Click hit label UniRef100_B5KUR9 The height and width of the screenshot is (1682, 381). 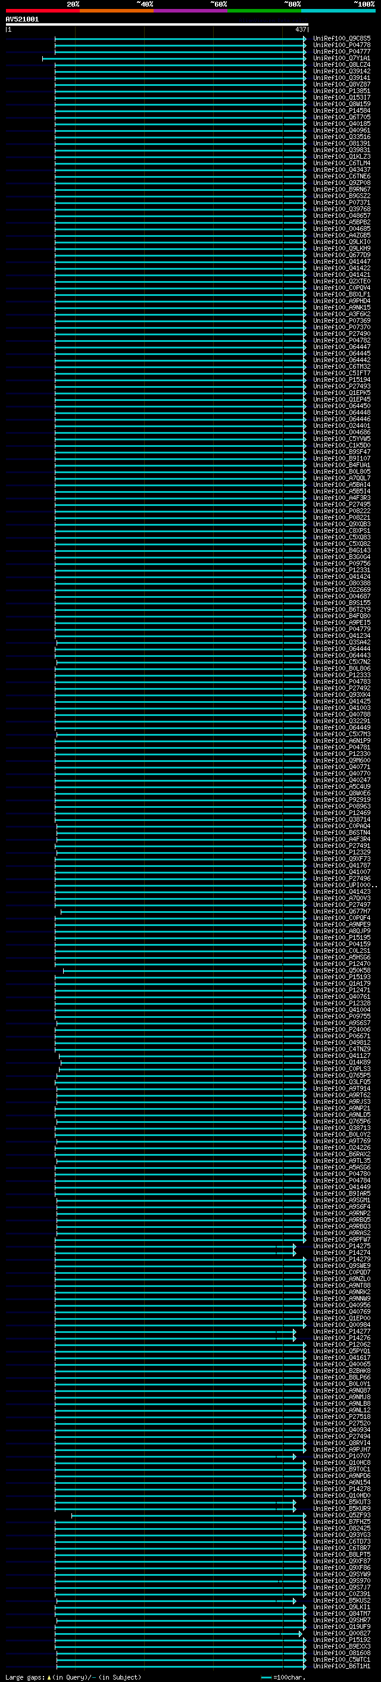342,1508
